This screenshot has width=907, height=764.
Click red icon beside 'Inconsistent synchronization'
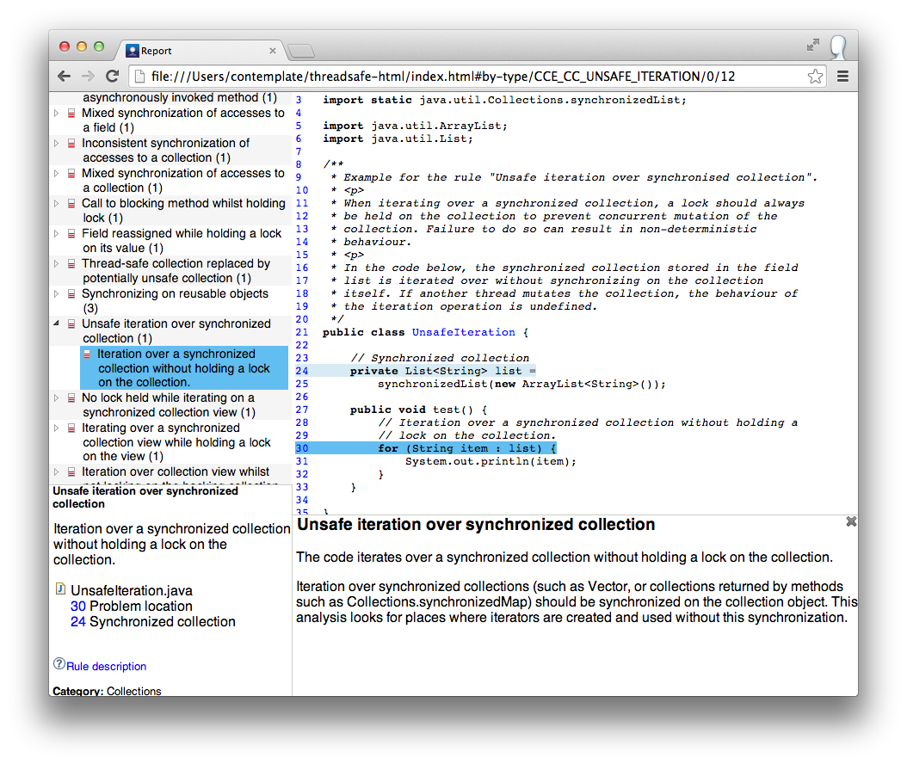point(71,144)
